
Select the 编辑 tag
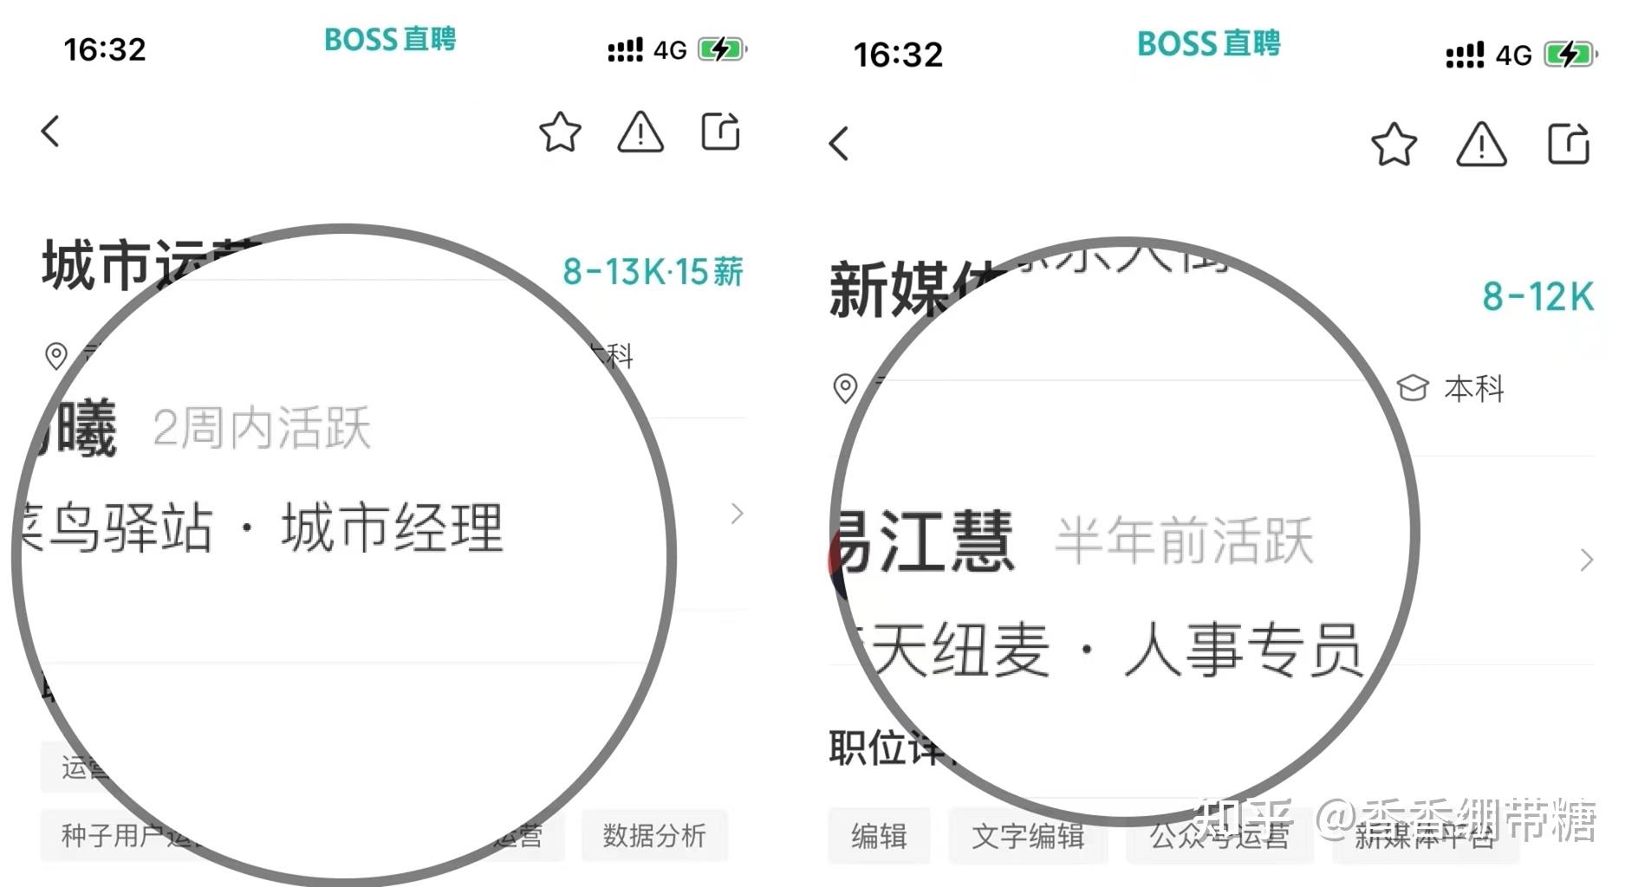[x=879, y=837]
